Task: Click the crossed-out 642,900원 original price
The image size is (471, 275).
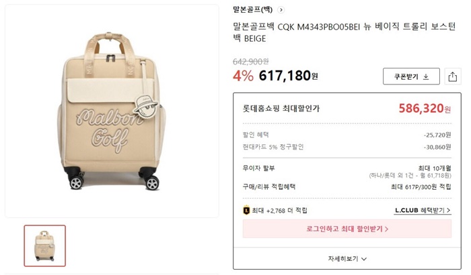Action: click(x=250, y=61)
